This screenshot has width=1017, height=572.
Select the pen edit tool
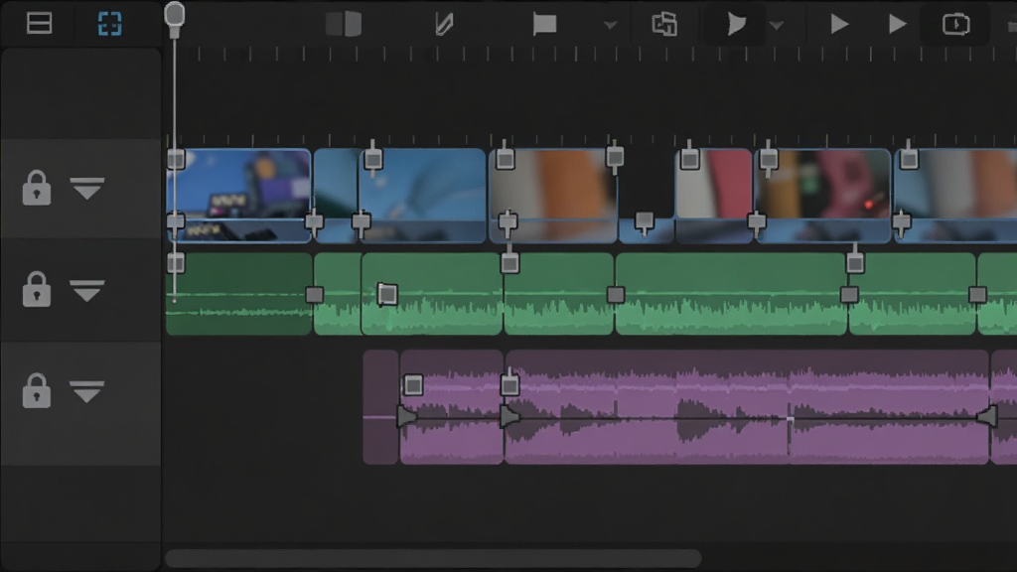(x=444, y=25)
